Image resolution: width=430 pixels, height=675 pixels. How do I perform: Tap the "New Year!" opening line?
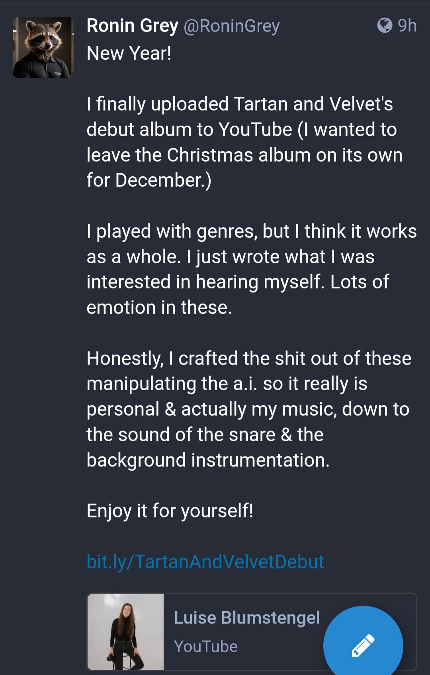click(129, 53)
